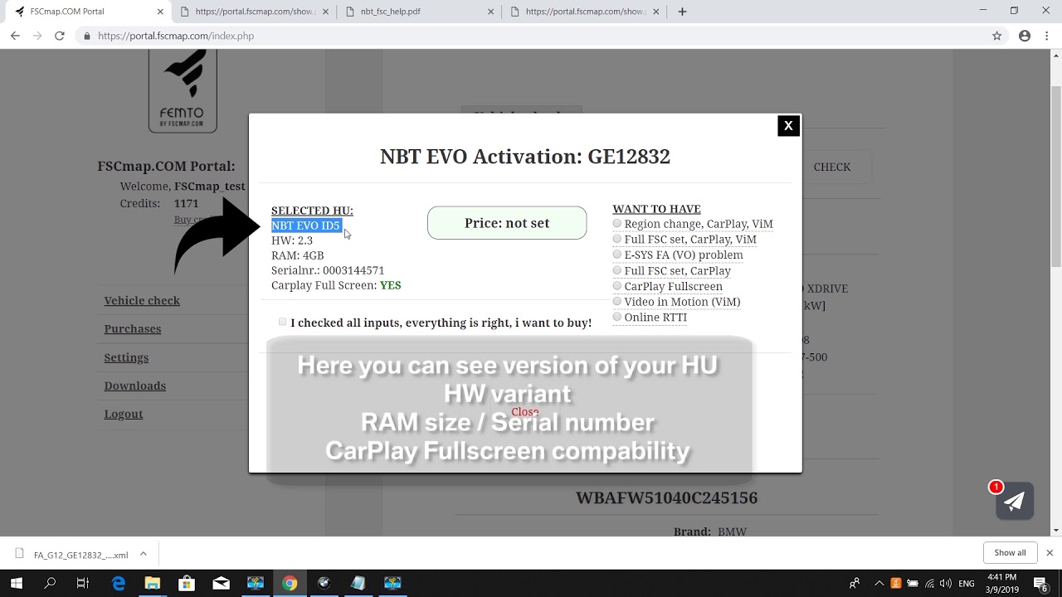
Task: Expand options for downloaded xml file
Action: 143,554
